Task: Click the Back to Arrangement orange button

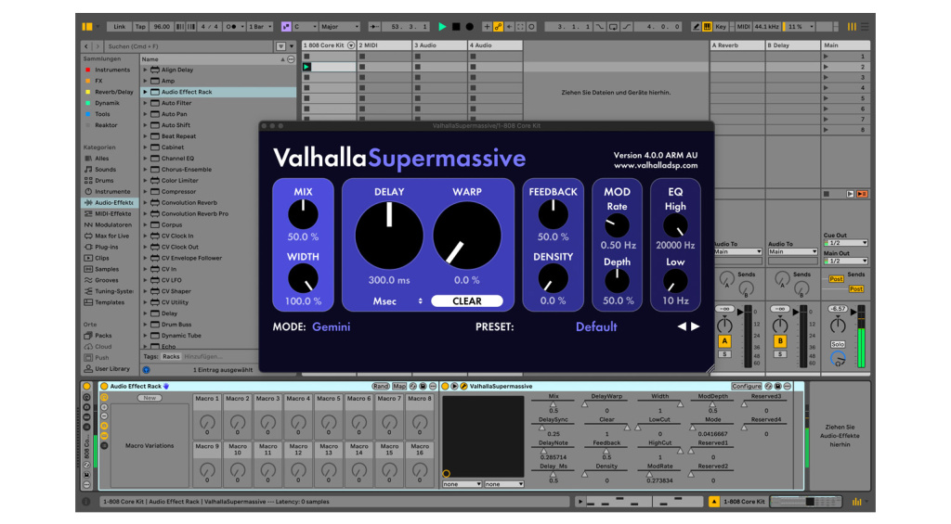Action: pyautogui.click(x=862, y=194)
